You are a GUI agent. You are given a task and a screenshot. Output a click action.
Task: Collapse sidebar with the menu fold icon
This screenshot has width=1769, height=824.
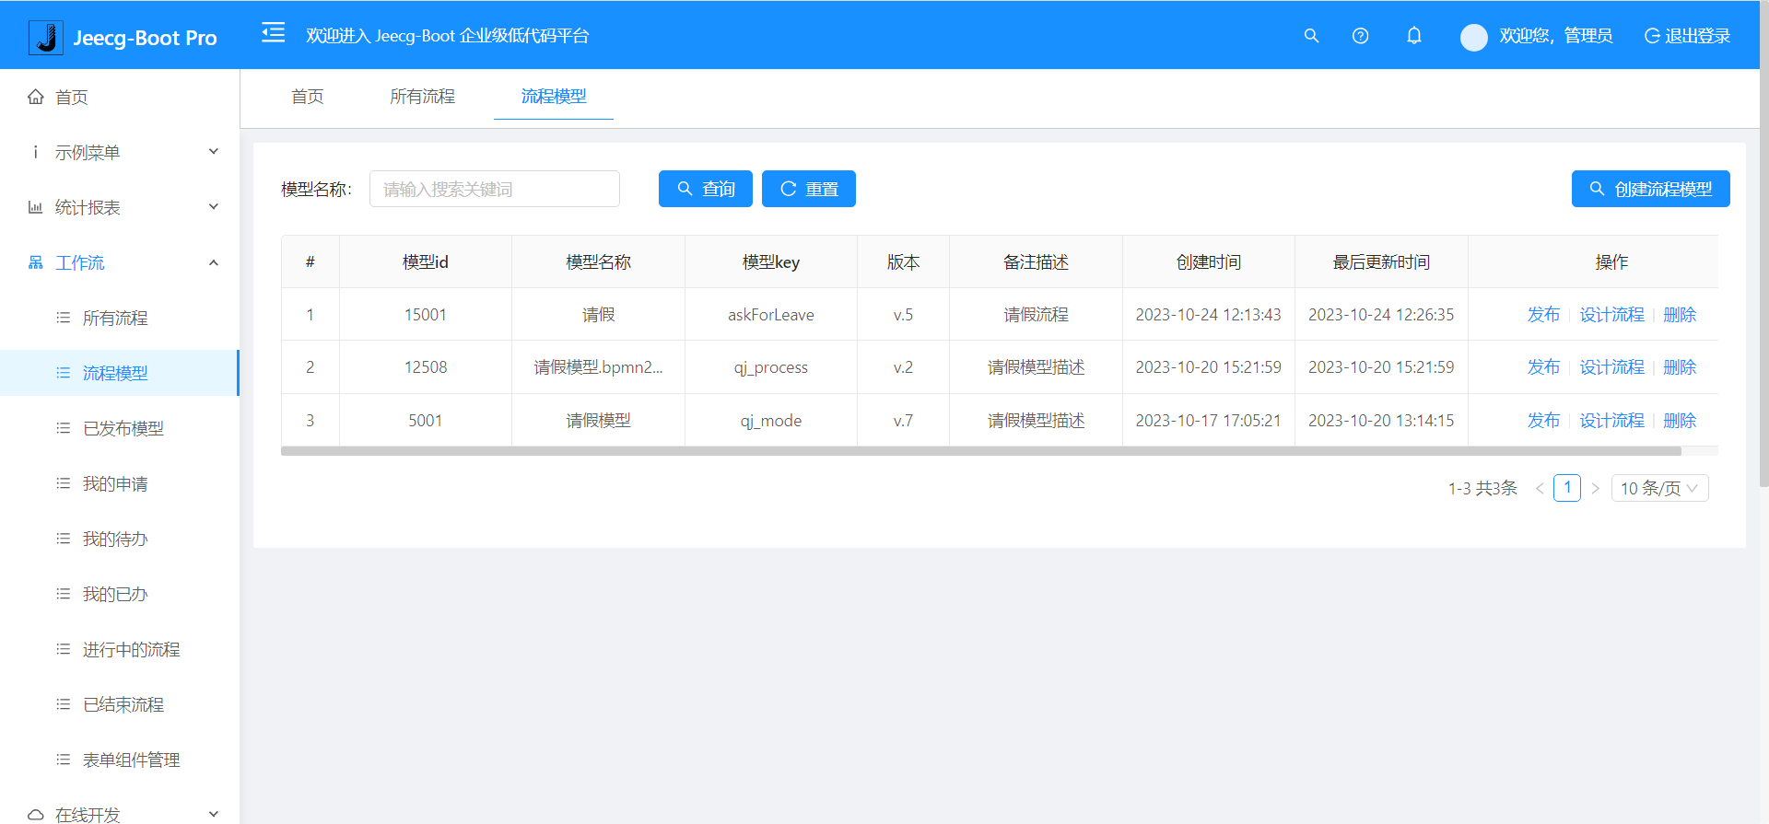pos(273,34)
